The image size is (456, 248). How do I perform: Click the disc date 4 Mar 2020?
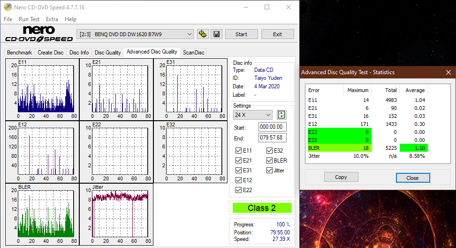[266, 86]
